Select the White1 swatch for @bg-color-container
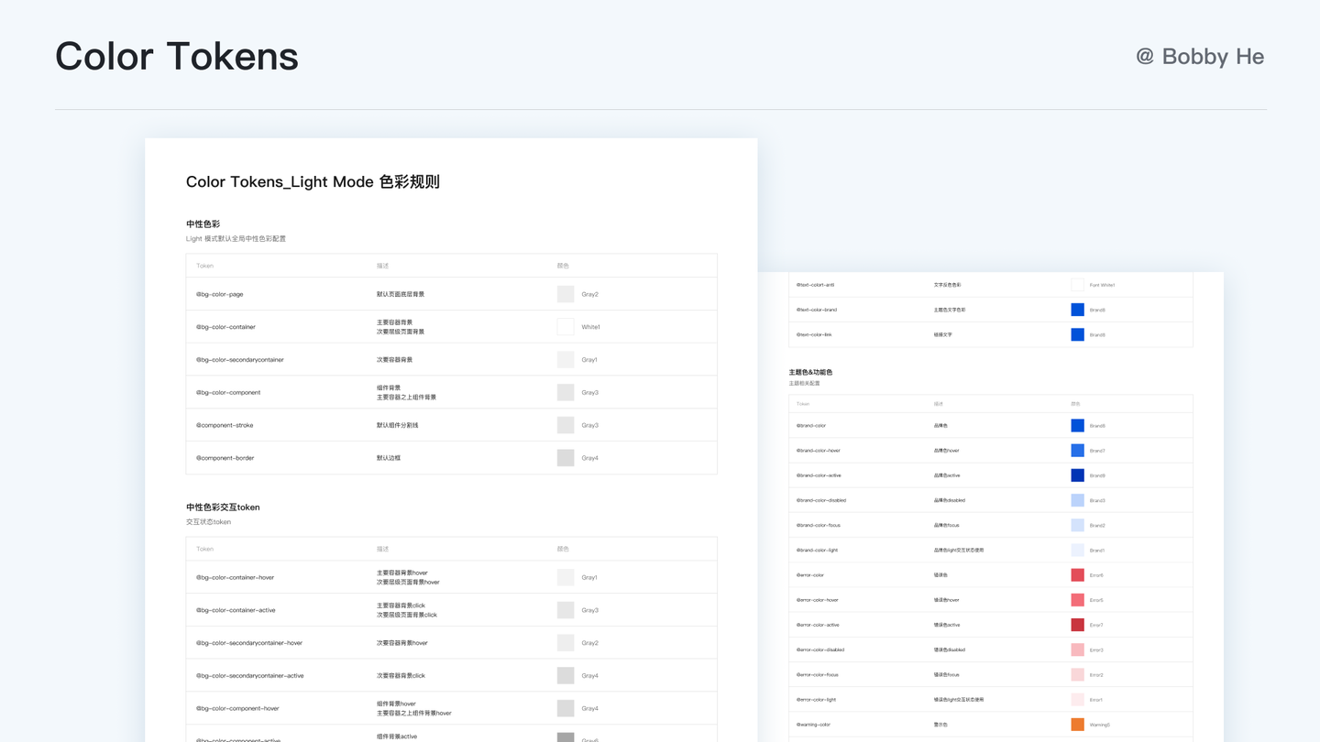1320x742 pixels. [x=566, y=326]
